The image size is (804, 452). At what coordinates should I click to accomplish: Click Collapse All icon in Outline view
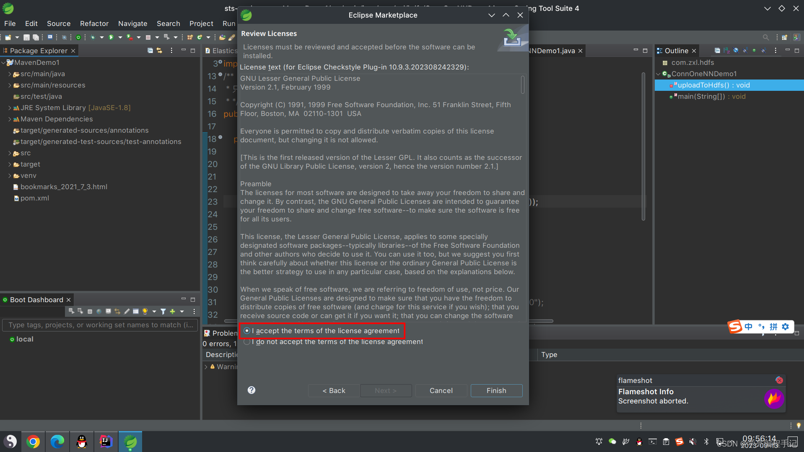(717, 50)
